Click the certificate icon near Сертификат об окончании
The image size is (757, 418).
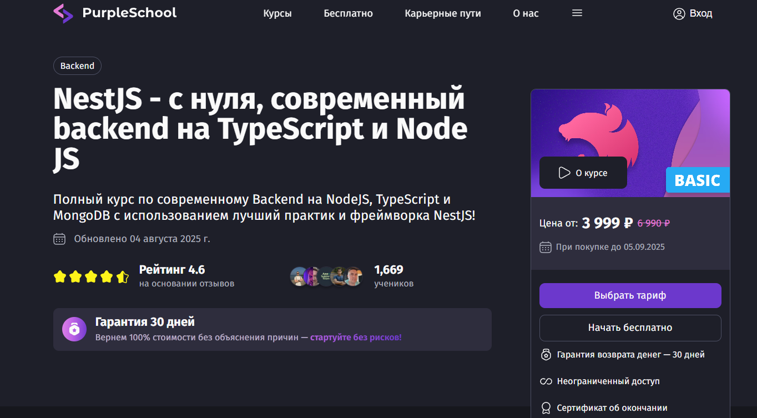(546, 407)
